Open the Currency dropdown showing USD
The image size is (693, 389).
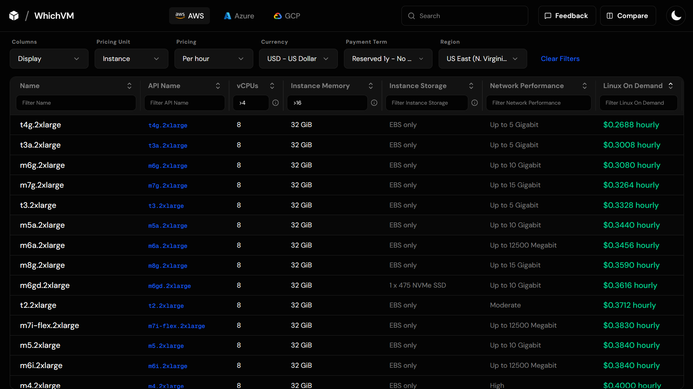(x=298, y=58)
